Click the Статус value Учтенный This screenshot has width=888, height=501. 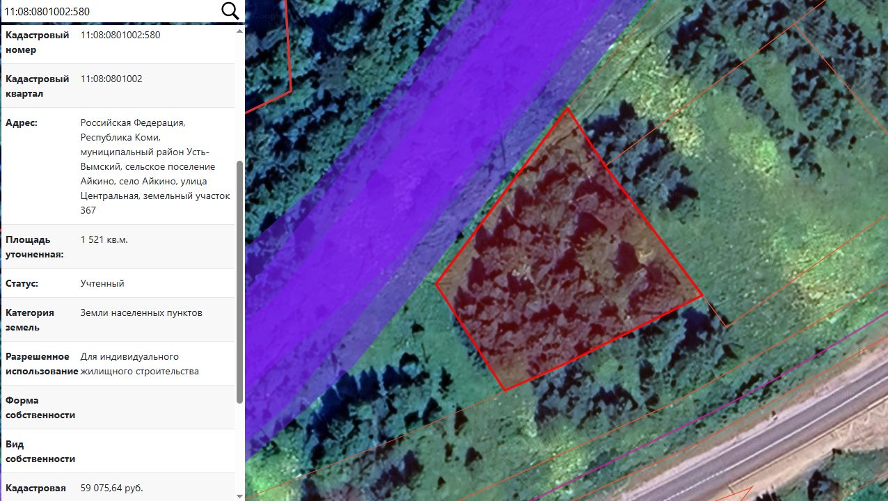pos(102,283)
